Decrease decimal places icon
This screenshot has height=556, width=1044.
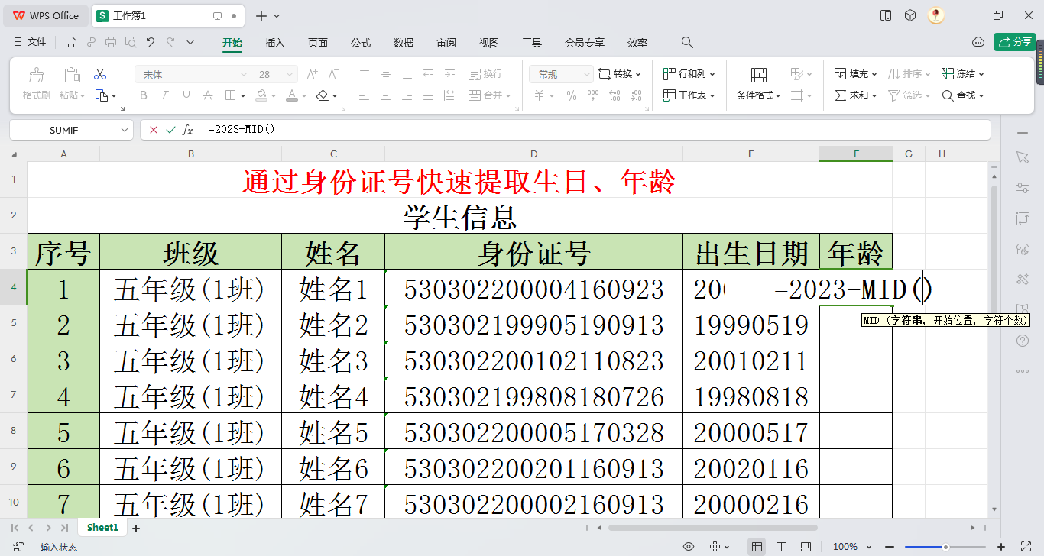(637, 95)
